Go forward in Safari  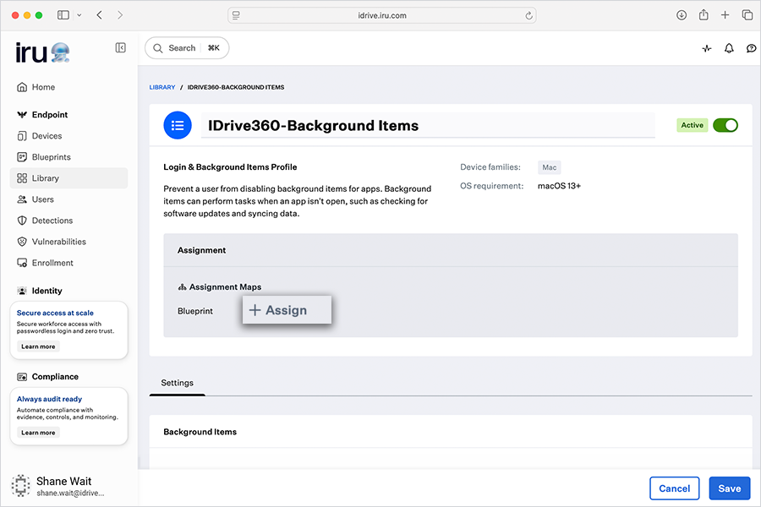pyautogui.click(x=120, y=15)
